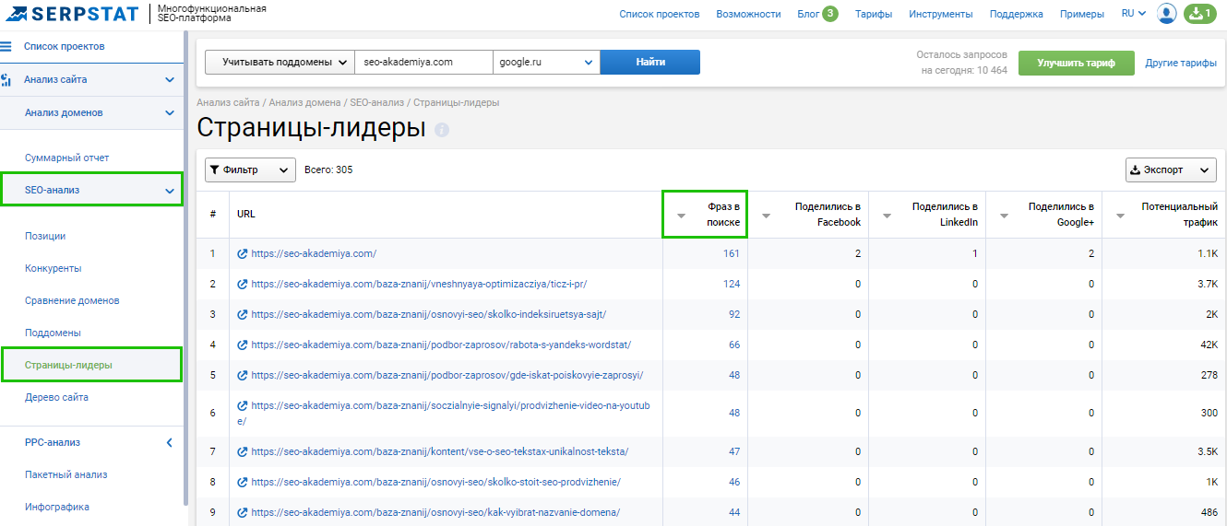
Task: Open the https://seo-akademiya.com/ URL link
Action: [314, 253]
